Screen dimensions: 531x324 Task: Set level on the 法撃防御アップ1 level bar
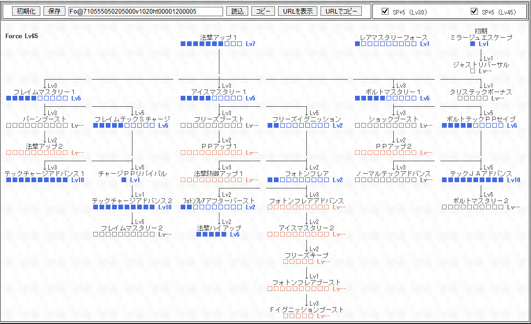click(x=212, y=180)
